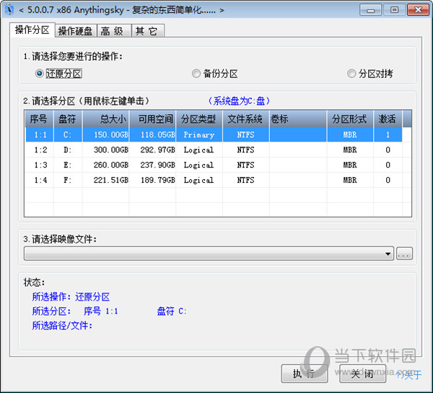
Task: Click the 盘符 column header
Action: click(x=68, y=119)
